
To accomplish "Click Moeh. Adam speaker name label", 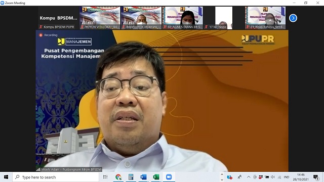I will (71, 169).
